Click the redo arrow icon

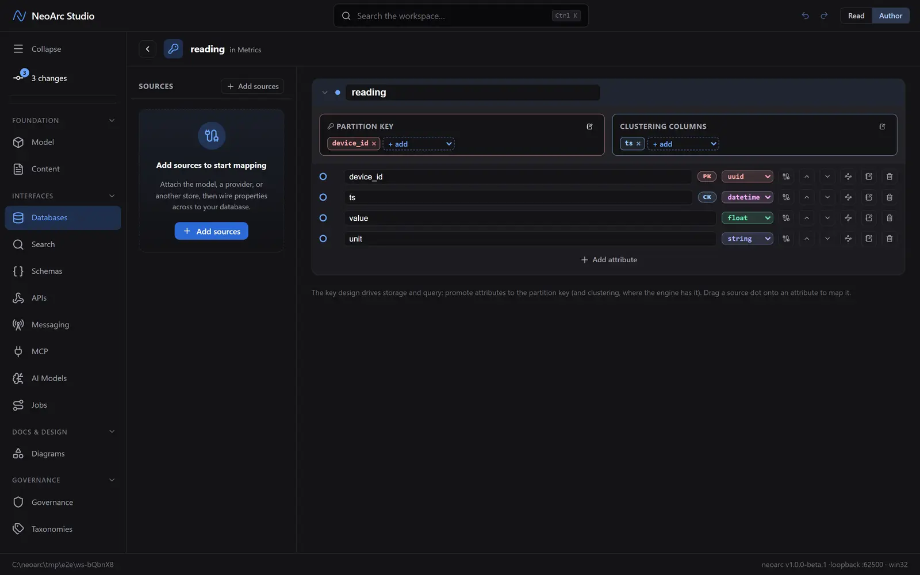tap(824, 16)
